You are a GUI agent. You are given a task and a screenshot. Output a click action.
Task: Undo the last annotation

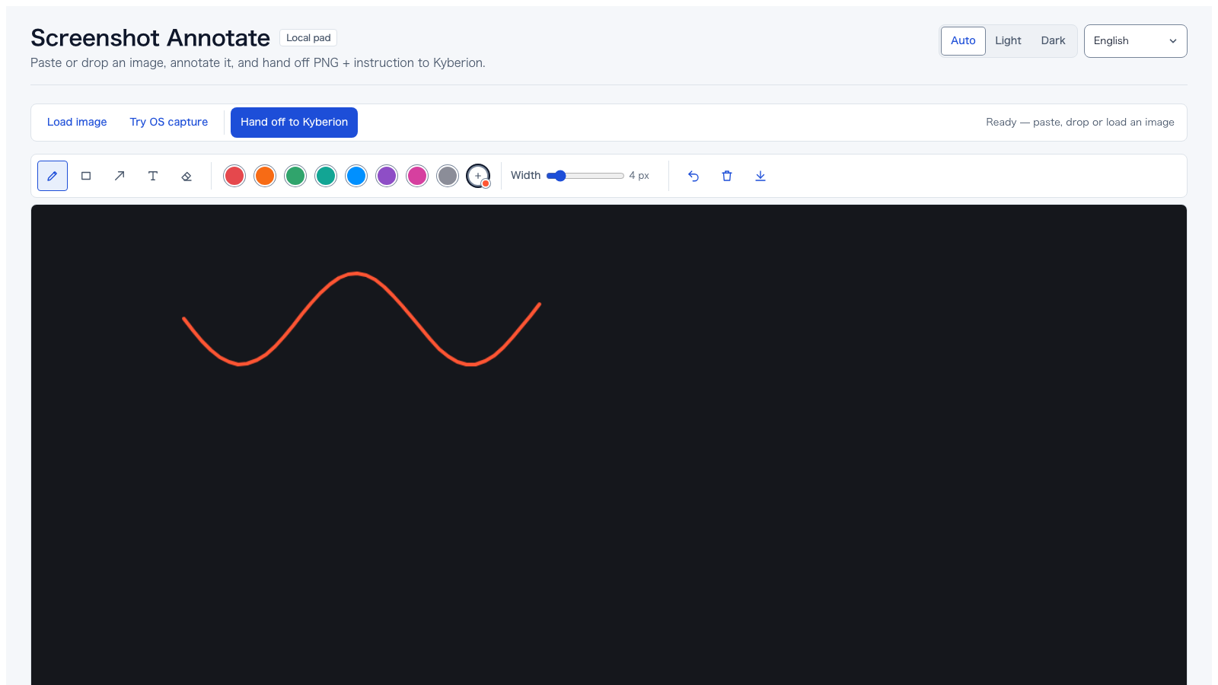pyautogui.click(x=693, y=176)
